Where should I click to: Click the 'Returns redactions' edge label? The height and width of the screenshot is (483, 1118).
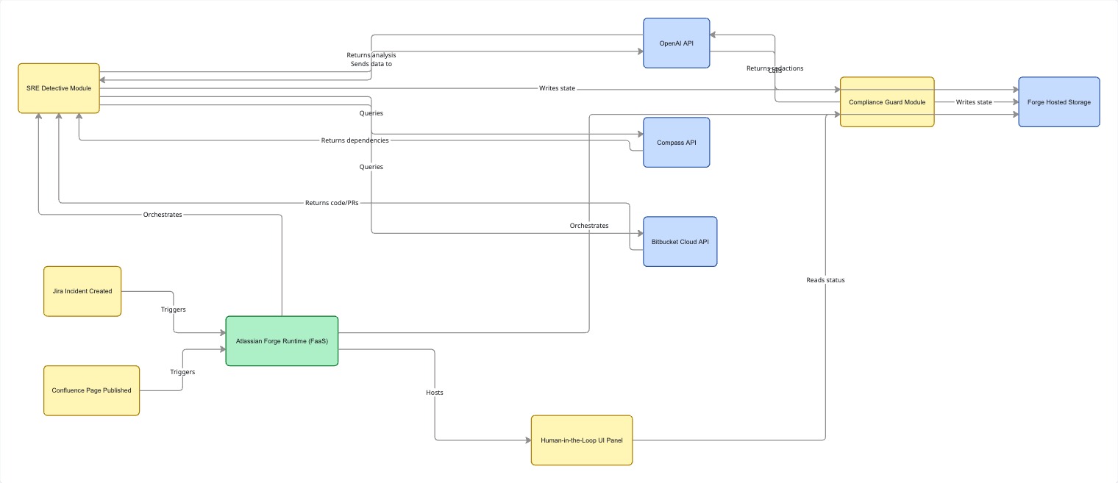(775, 68)
